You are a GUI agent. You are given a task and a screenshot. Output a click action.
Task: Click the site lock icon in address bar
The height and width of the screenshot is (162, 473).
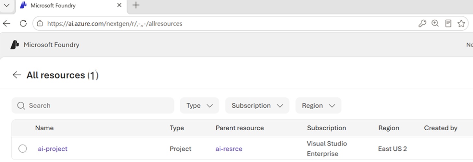click(40, 23)
